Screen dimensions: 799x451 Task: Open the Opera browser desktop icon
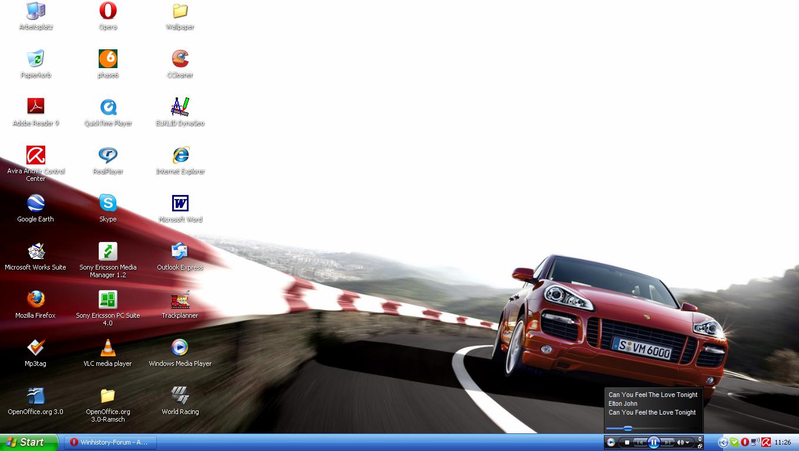(108, 11)
